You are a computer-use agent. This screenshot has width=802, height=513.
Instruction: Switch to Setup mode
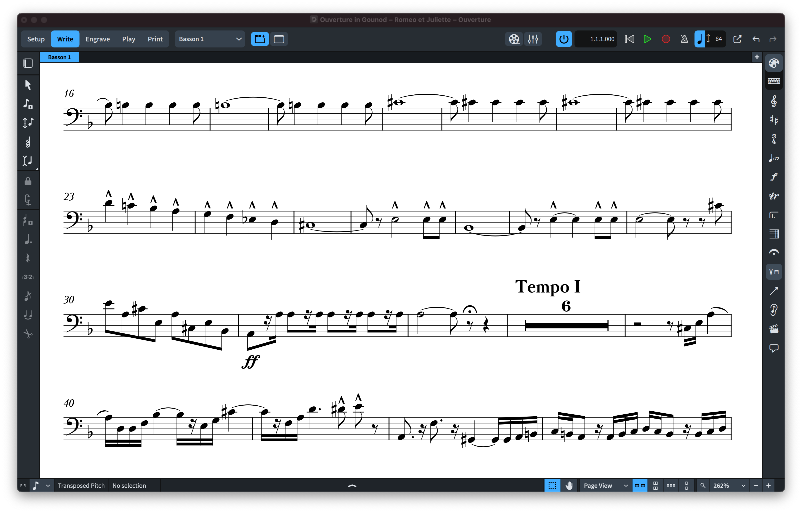tap(36, 39)
